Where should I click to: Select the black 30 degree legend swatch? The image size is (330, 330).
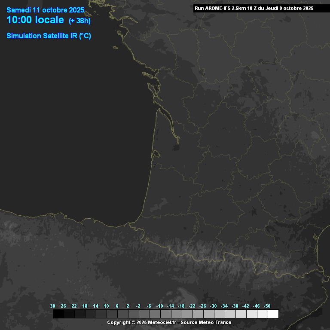(x=58, y=314)
